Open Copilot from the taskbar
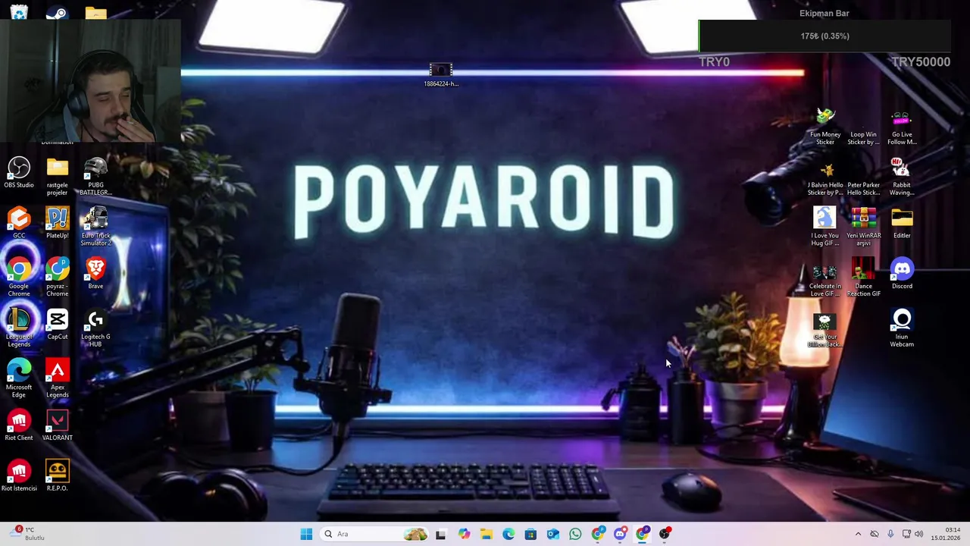 (x=464, y=534)
